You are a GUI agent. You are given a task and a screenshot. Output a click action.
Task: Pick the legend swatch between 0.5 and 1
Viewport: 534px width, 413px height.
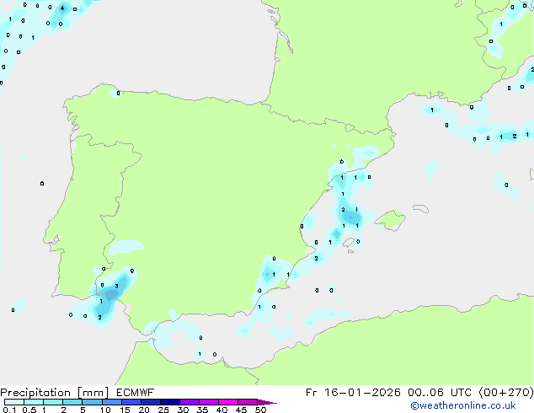tap(34, 402)
